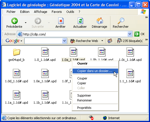Click the 1.0e_1.1d#.upd file name
Screen dimensions: 150x122
(45, 81)
